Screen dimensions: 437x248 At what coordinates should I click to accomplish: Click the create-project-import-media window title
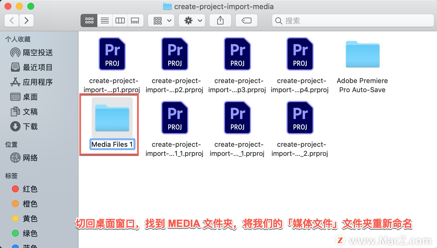(x=224, y=6)
